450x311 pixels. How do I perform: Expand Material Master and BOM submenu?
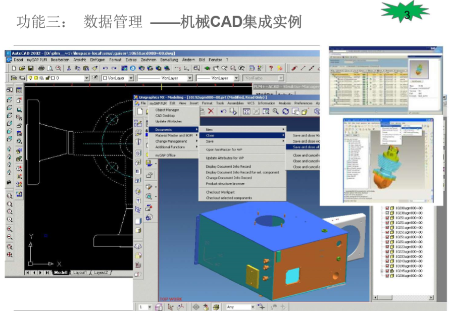pos(174,135)
